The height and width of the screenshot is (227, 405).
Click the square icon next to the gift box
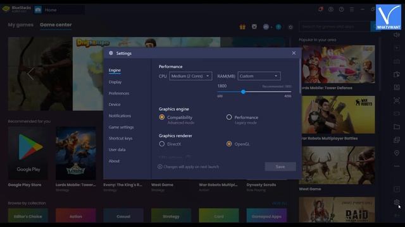click(x=254, y=26)
